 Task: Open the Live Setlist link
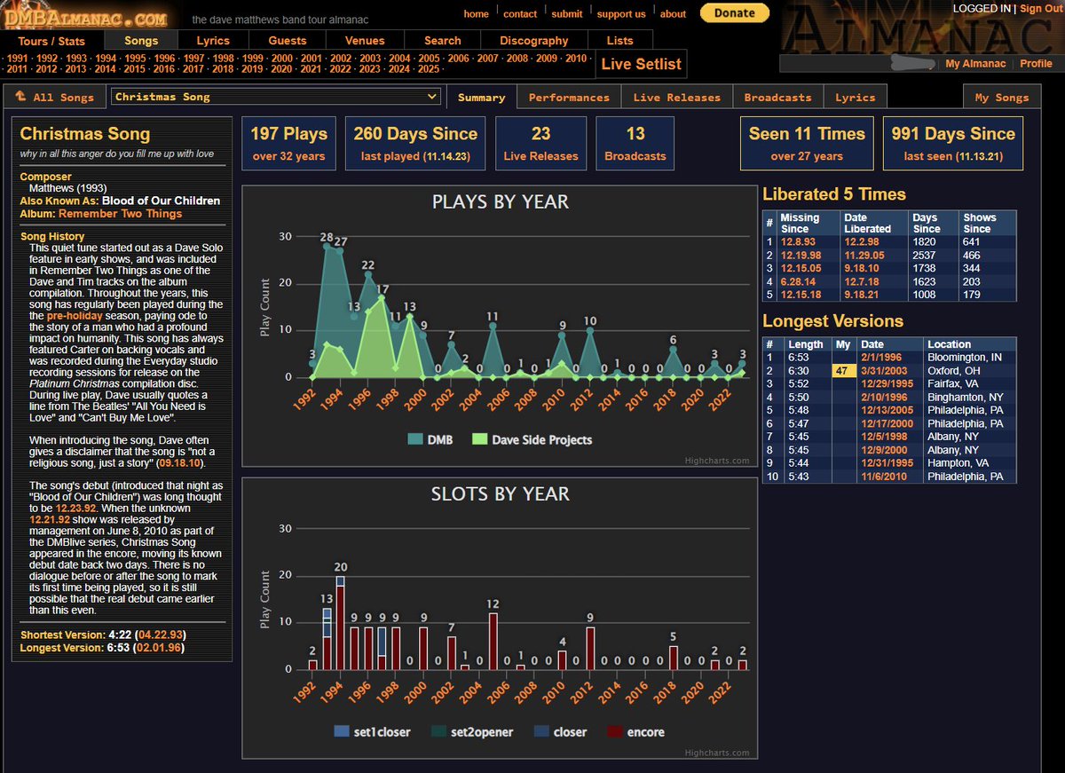tap(642, 64)
